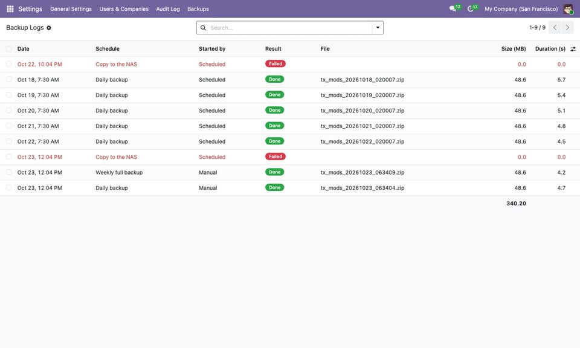The height and width of the screenshot is (348, 580).
Task: Check the Oct 22, 7:30 AM row checkbox
Action: [9, 141]
